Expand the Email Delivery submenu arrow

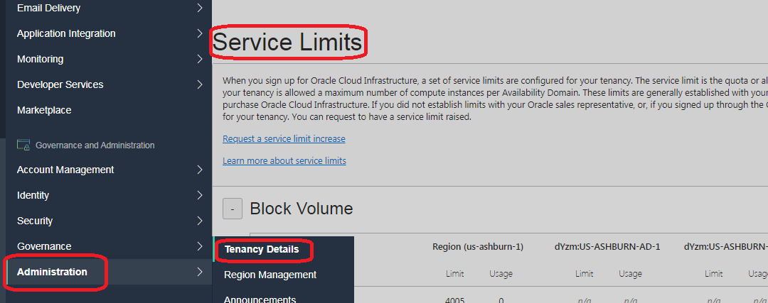(200, 8)
